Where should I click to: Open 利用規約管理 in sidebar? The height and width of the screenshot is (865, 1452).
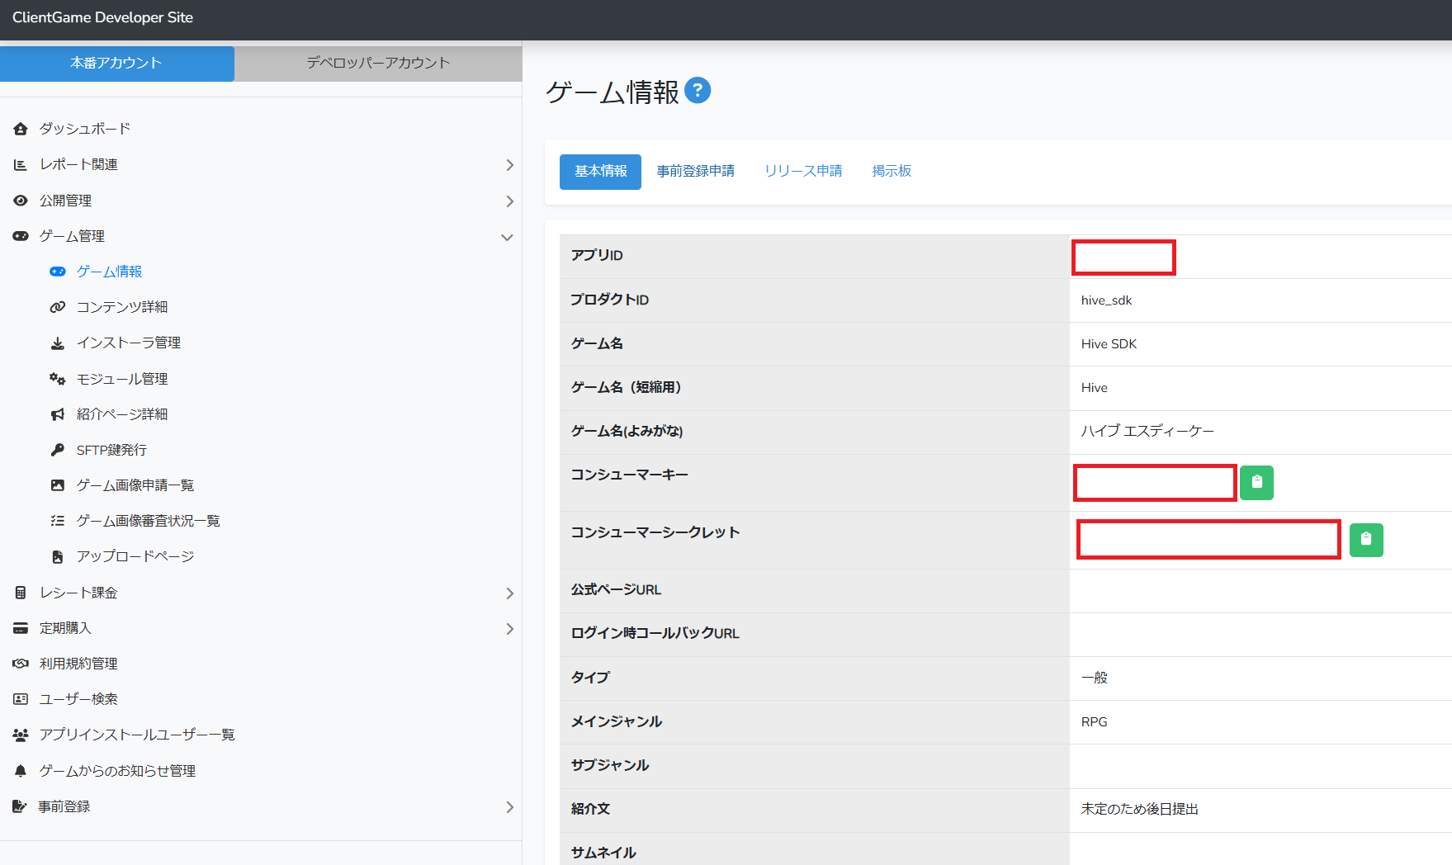tap(78, 664)
